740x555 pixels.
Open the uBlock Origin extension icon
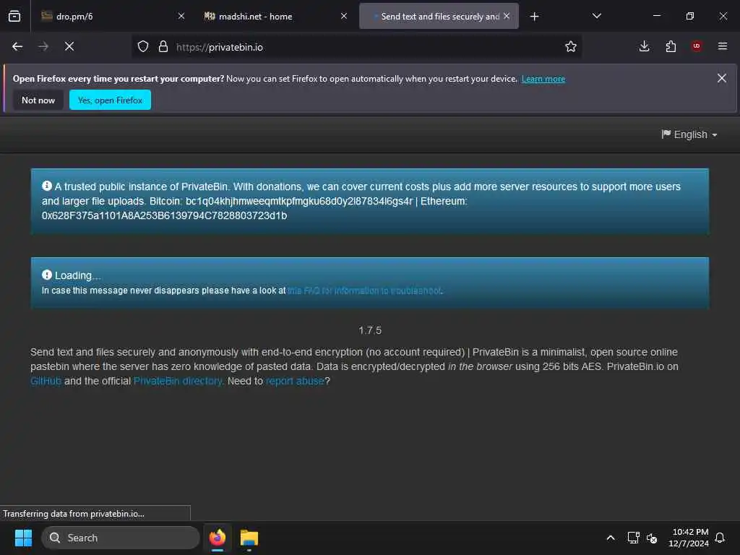697,46
